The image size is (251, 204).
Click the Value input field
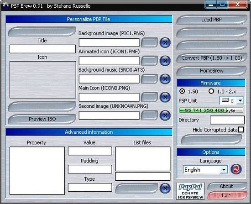(90, 151)
